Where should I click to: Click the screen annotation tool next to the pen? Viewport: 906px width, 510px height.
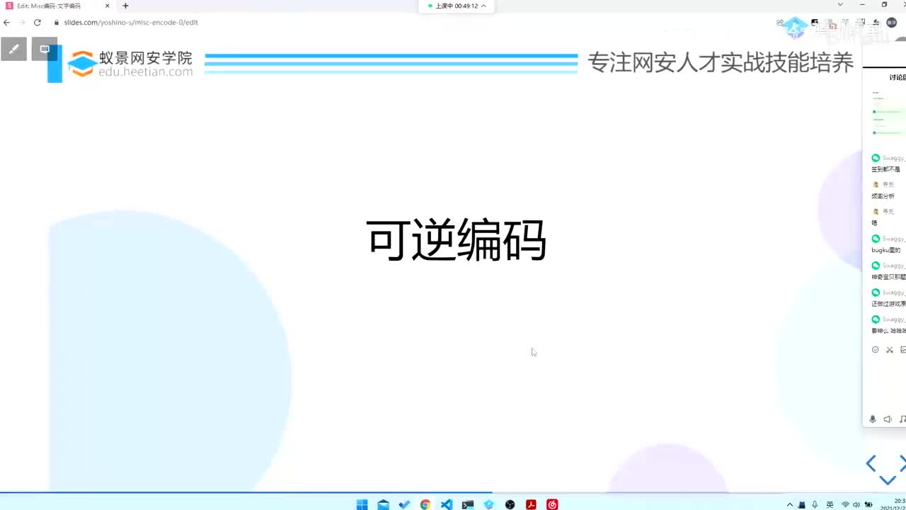tap(44, 49)
